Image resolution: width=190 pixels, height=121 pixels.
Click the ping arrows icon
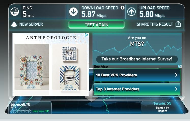14,12
